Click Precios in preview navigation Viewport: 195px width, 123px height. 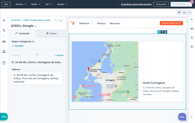point(101,23)
